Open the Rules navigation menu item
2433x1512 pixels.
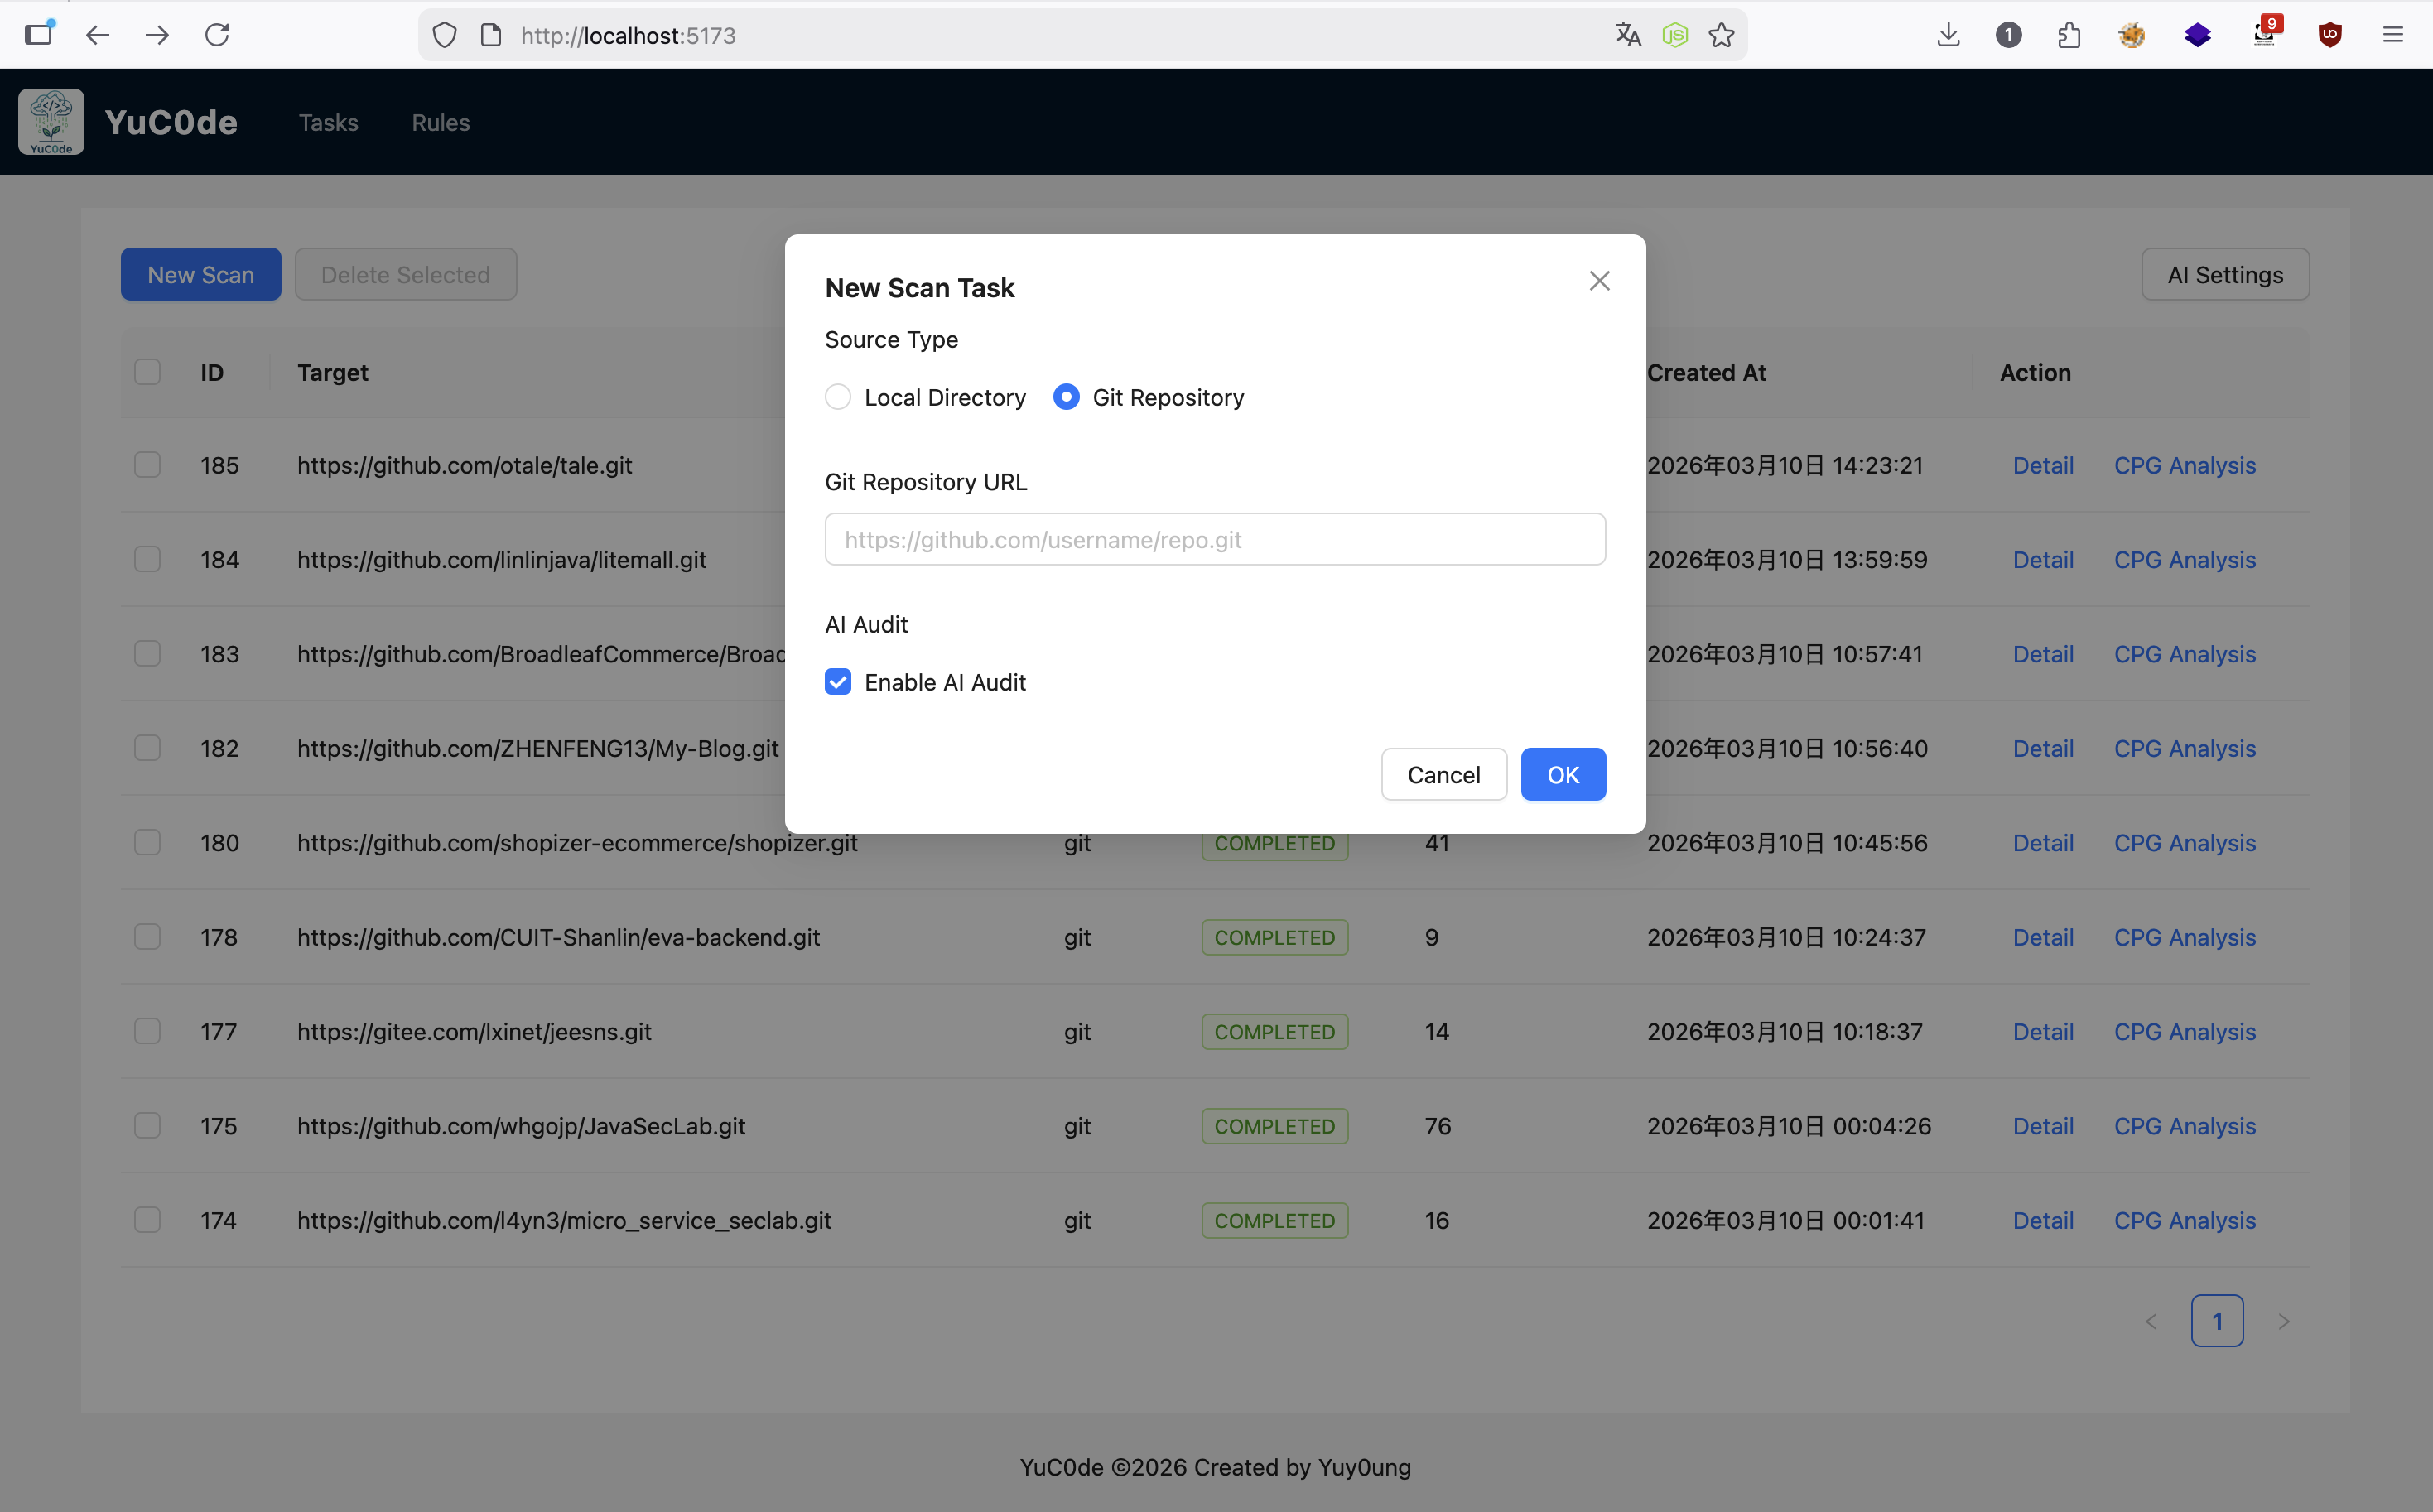coord(440,122)
